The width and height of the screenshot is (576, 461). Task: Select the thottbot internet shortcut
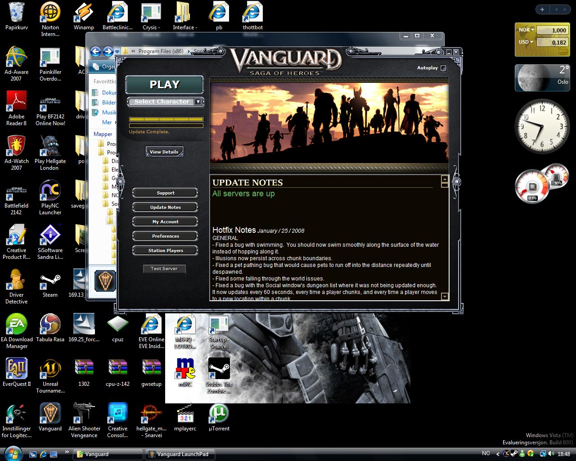[252, 17]
